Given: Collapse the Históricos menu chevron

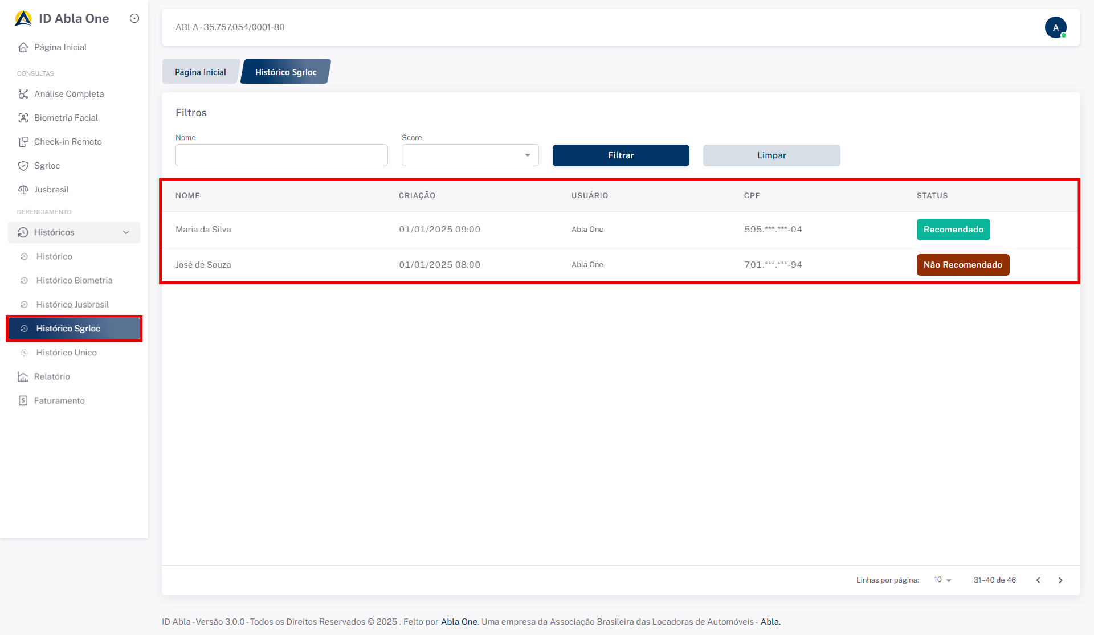Looking at the screenshot, I should 126,232.
